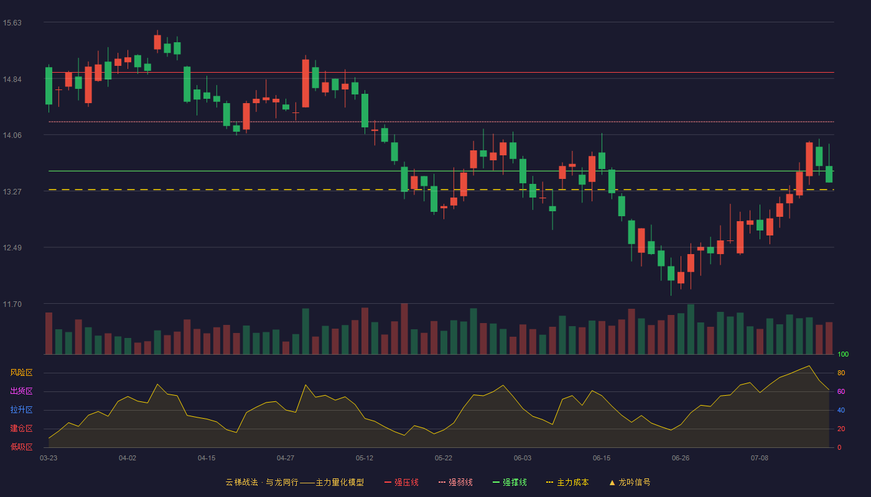Click the 12.49 price axis label
The height and width of the screenshot is (497, 871).
[x=12, y=248]
